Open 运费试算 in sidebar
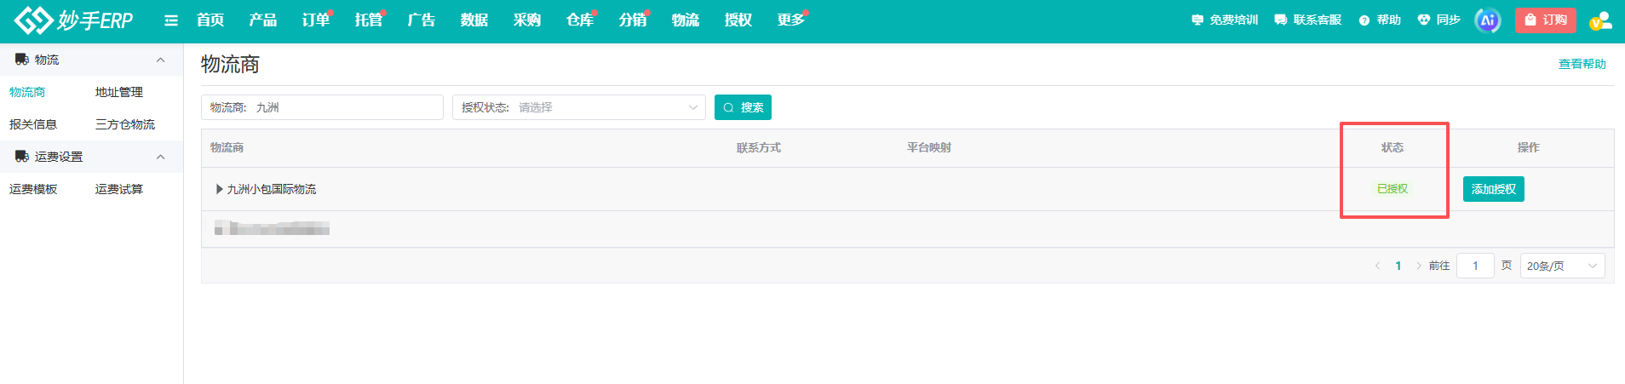 (x=119, y=189)
